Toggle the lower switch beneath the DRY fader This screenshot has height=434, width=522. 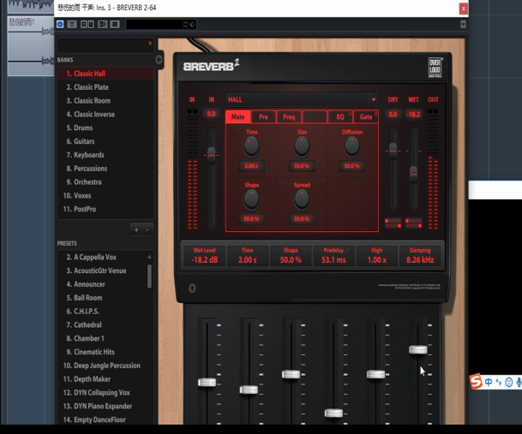point(393,226)
